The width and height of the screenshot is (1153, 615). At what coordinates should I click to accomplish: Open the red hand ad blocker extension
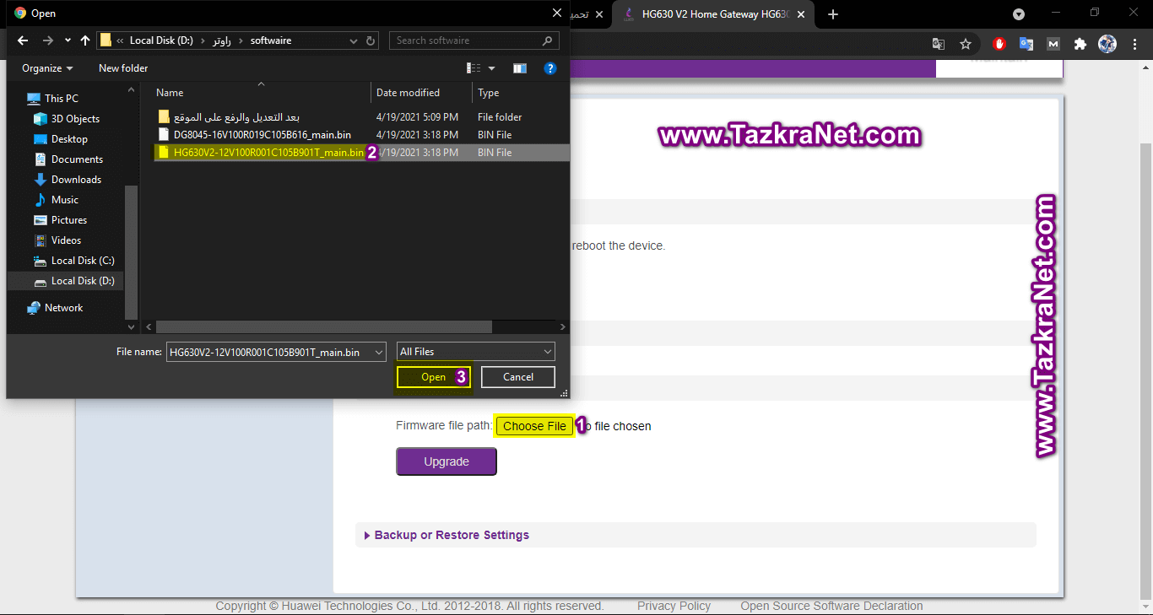999,44
